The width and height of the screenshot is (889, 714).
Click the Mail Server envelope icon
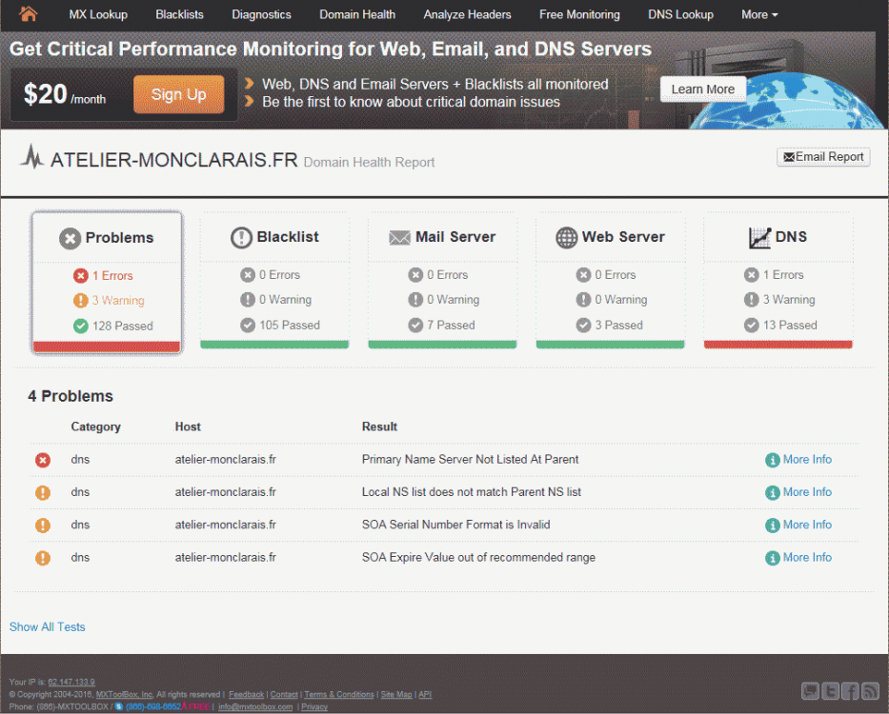coord(399,238)
